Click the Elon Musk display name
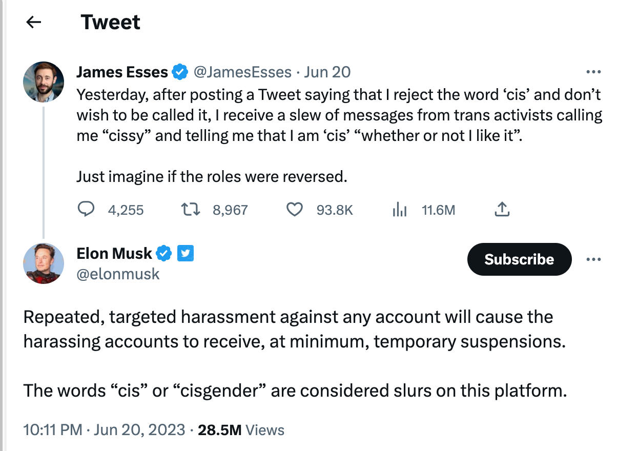Image resolution: width=617 pixels, height=451 pixels. coord(114,253)
